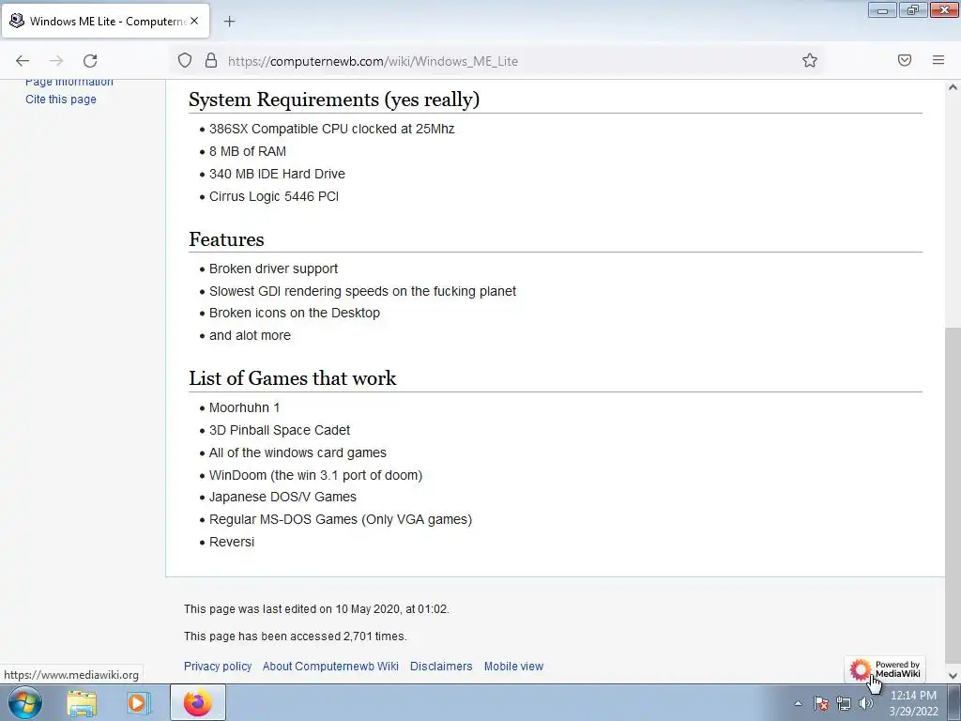This screenshot has height=721, width=961.
Task: Click 'Moorhuhn 1' game entry
Action: (244, 407)
